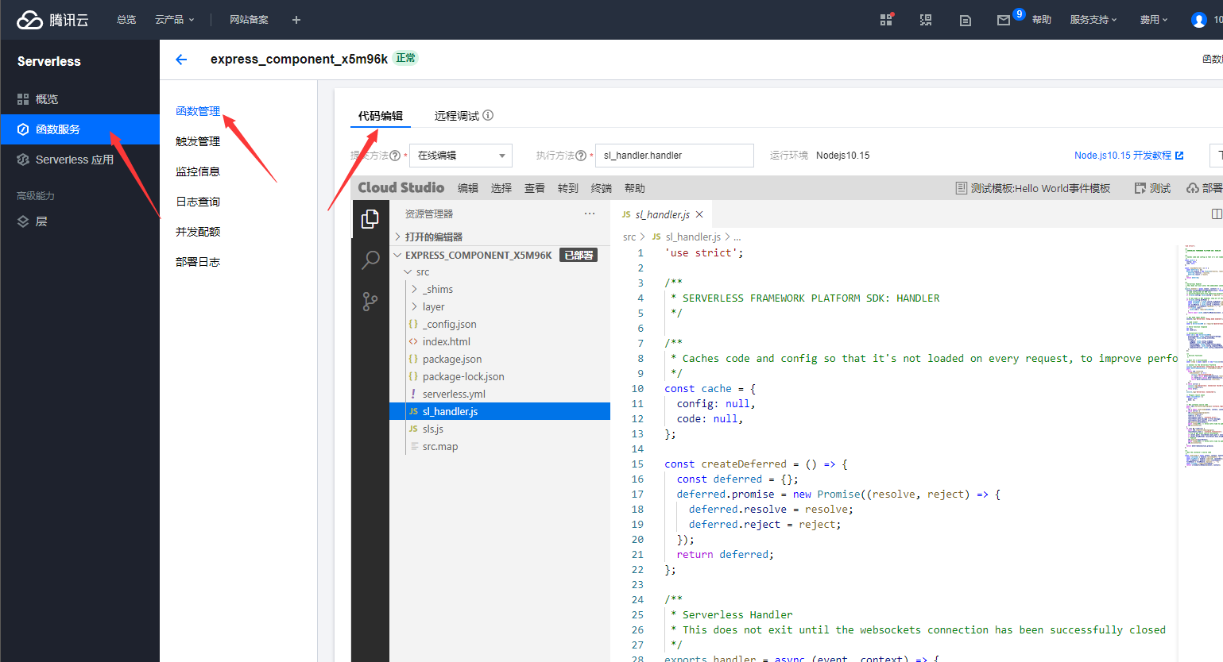
Task: Click the QR code scan icon
Action: point(926,20)
